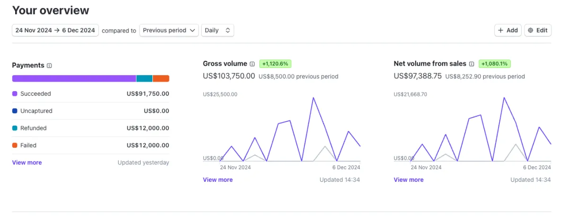Image resolution: width=568 pixels, height=220 pixels.
Task: Click the gear icon on Edit button
Action: pyautogui.click(x=531, y=30)
